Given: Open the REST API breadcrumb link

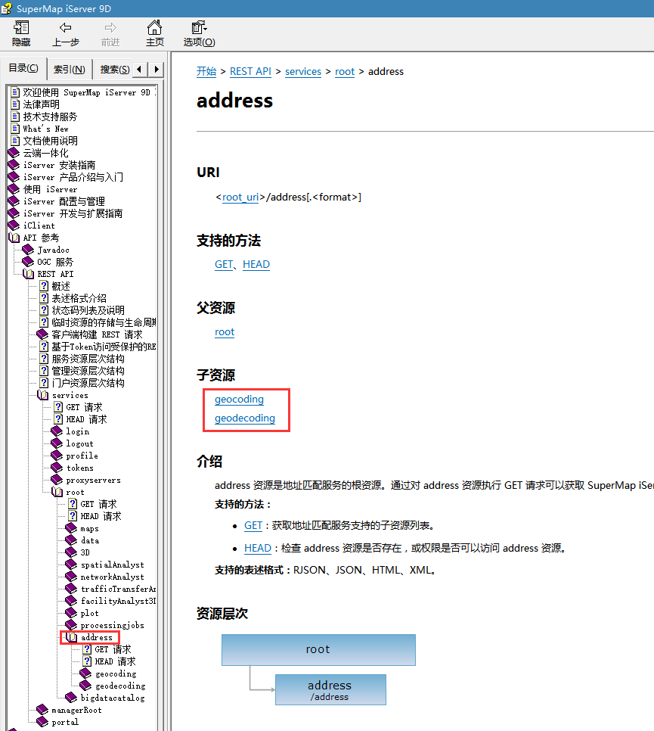Looking at the screenshot, I should pos(250,71).
